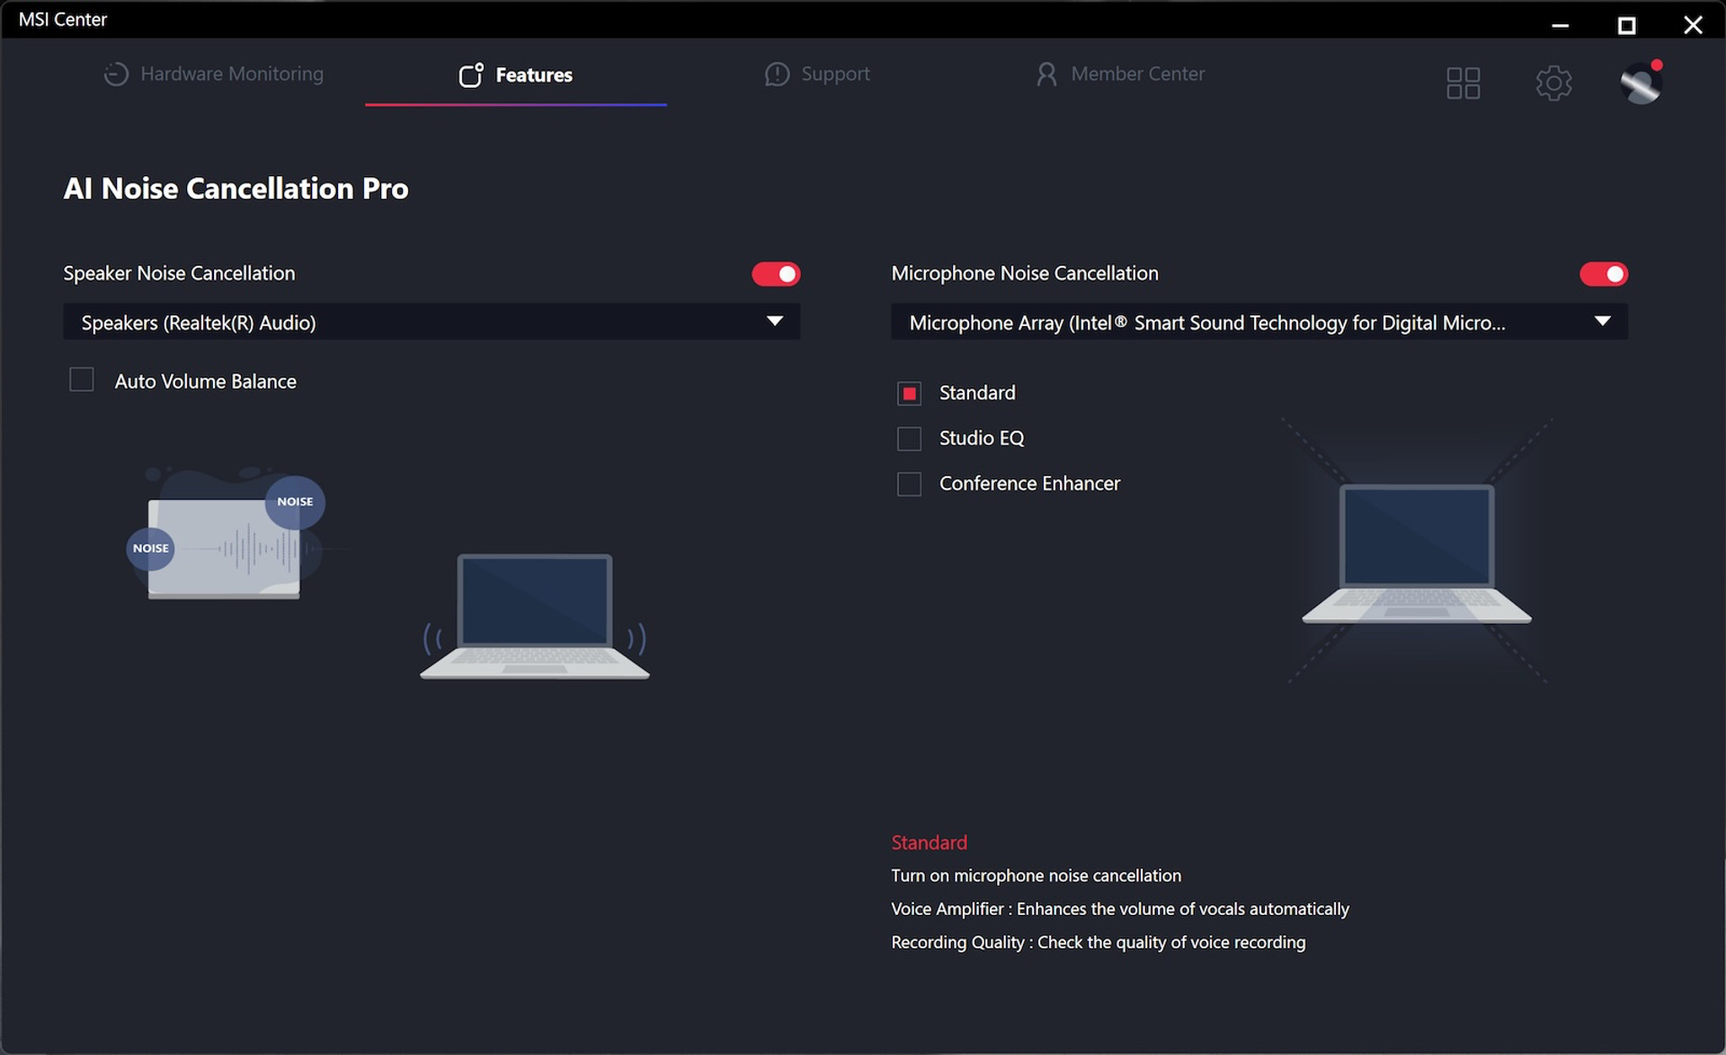This screenshot has width=1726, height=1055.
Task: Minimize the MSI Center window
Action: coord(1561,25)
